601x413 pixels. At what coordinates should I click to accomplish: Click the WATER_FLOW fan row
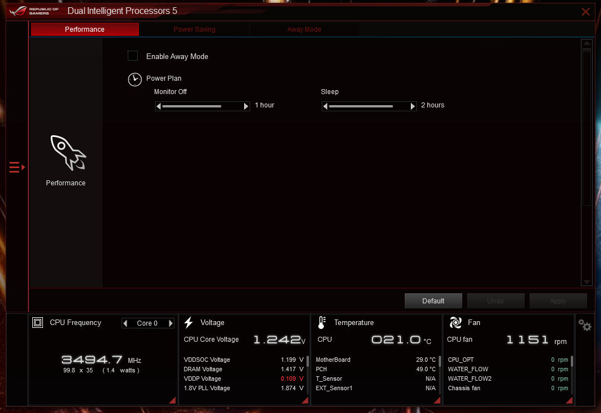click(x=508, y=370)
